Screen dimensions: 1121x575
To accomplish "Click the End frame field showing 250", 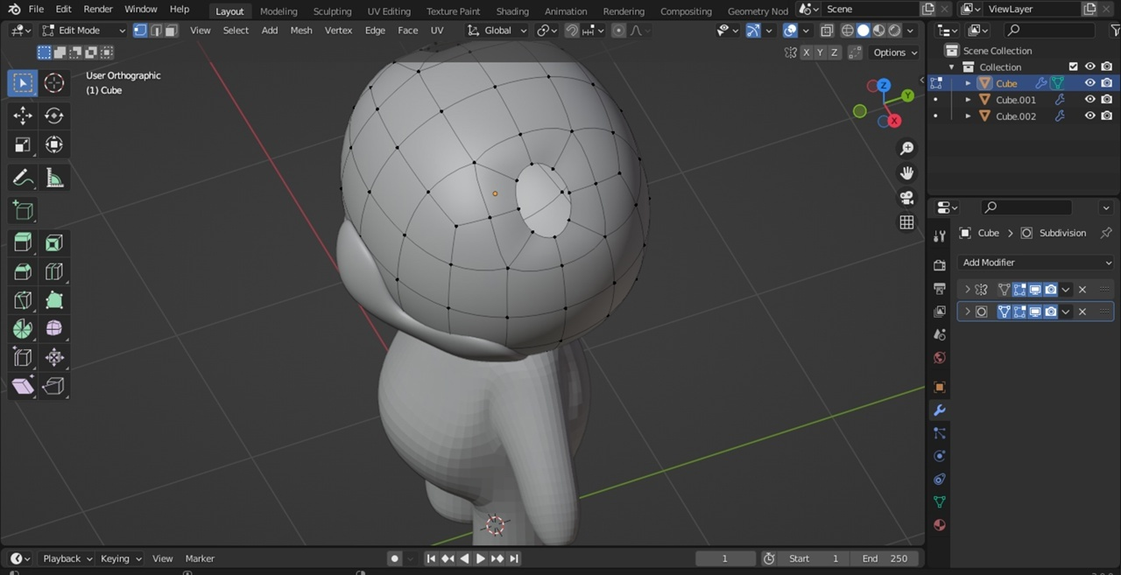I will tap(885, 558).
